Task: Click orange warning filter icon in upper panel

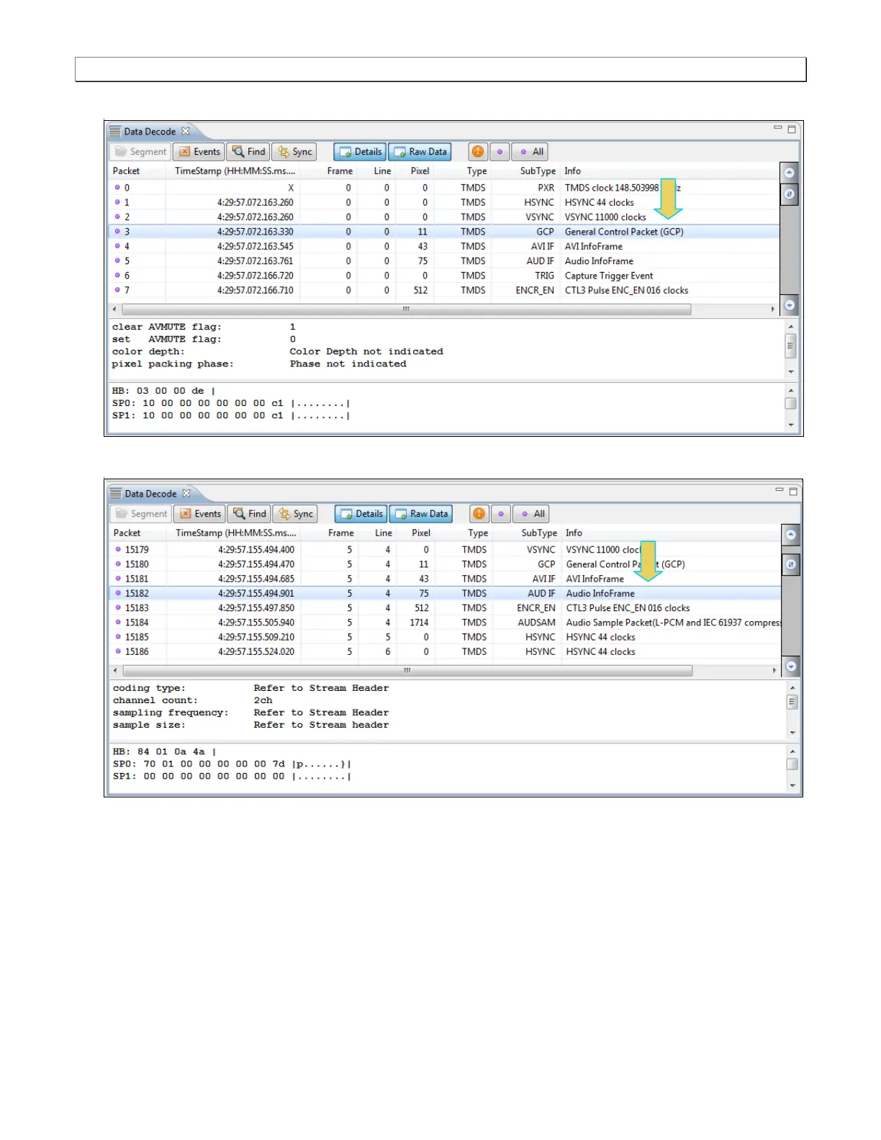Action: 478,152
